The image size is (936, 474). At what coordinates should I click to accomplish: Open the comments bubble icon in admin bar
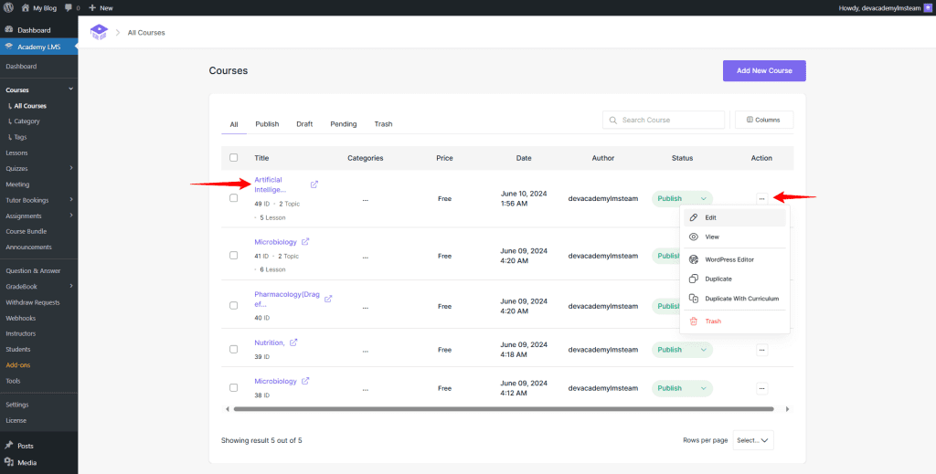click(x=69, y=7)
